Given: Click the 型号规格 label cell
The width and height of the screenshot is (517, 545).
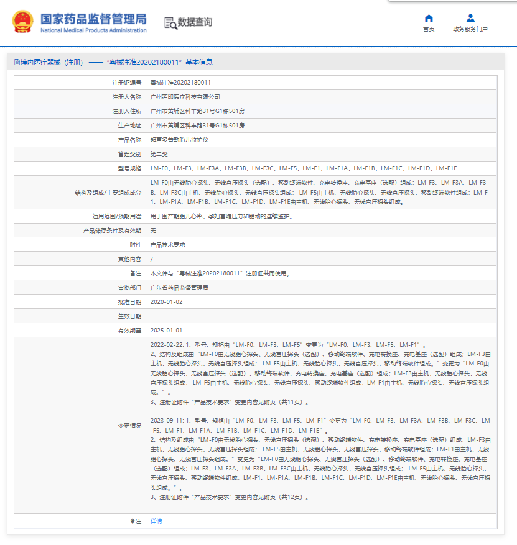Looking at the screenshot, I should pos(80,168).
